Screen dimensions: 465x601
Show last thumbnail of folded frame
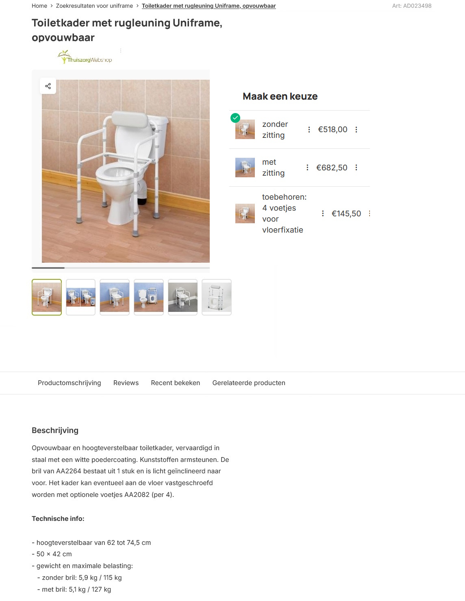pyautogui.click(x=217, y=297)
